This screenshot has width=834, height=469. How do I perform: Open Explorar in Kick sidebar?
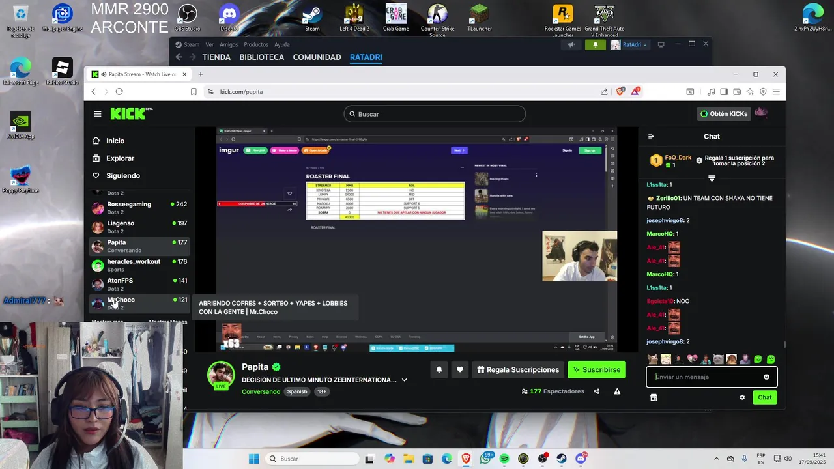(120, 158)
